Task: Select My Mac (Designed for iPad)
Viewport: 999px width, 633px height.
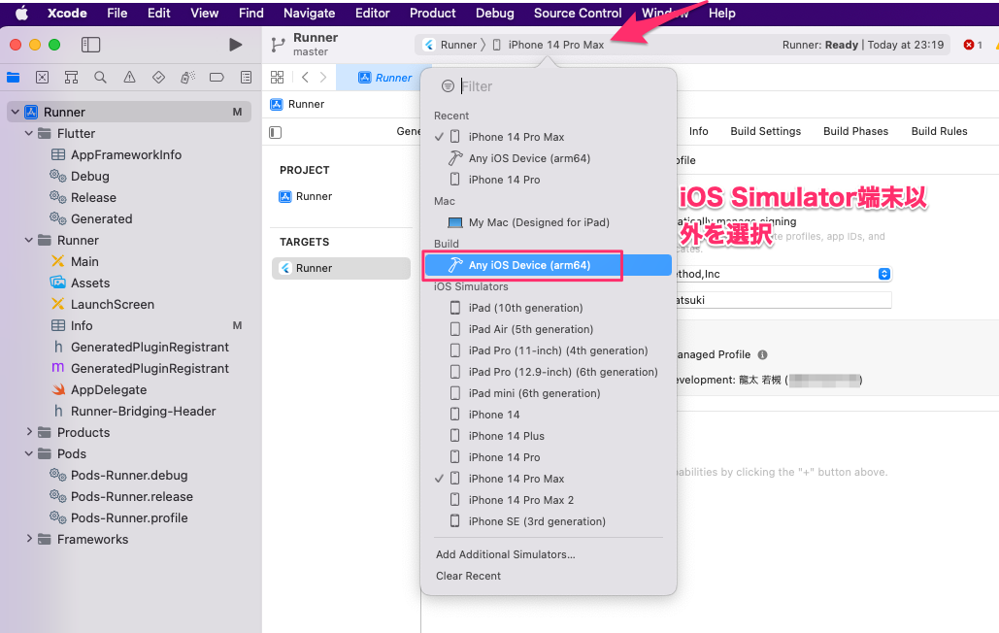Action: [548, 222]
